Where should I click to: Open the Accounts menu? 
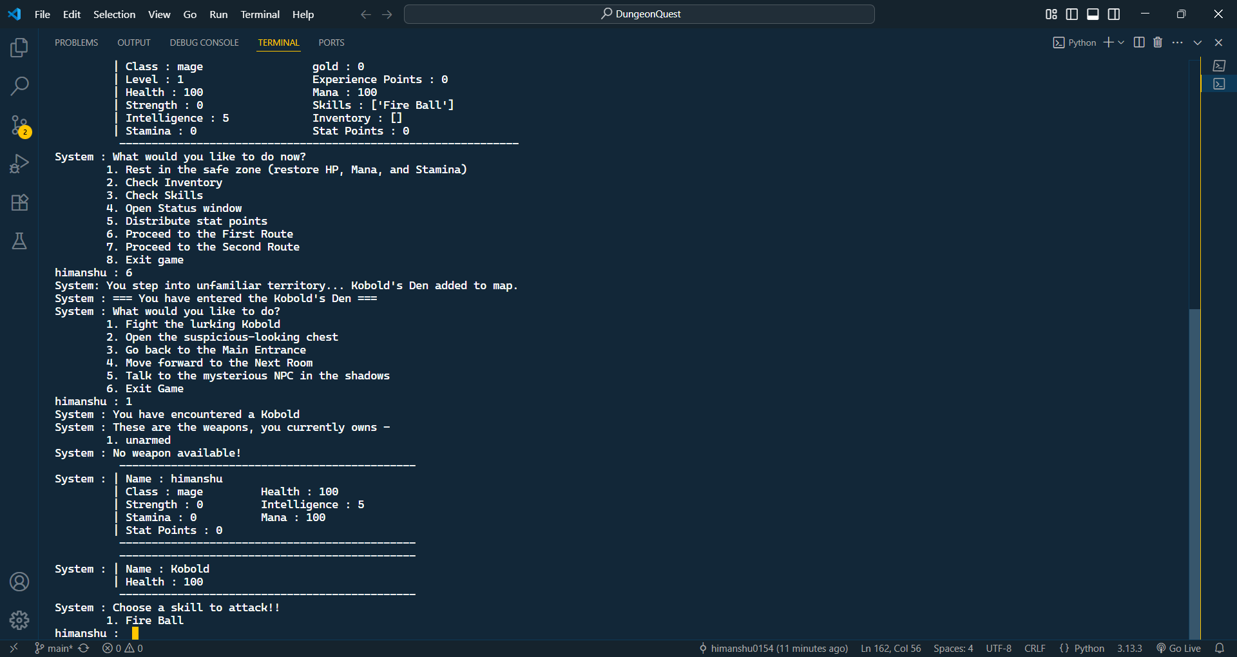19,582
